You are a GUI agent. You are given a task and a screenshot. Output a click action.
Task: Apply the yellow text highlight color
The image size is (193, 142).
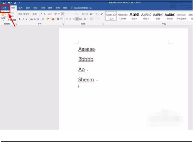point(48,19)
